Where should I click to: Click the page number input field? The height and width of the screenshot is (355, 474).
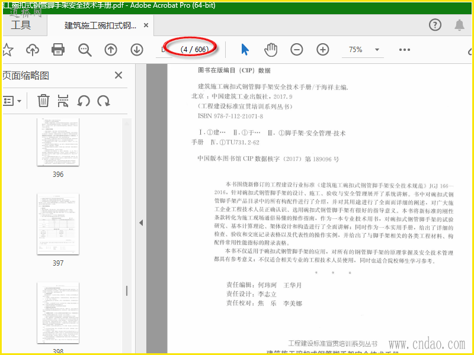click(x=165, y=50)
